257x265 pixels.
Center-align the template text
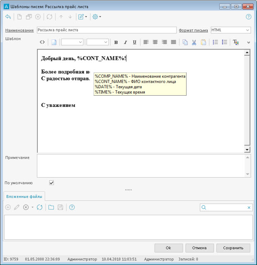pos(155,42)
